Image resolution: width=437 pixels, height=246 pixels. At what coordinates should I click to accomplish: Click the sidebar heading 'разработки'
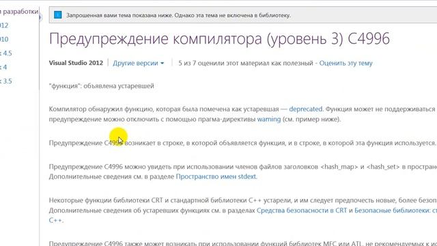coord(20,12)
